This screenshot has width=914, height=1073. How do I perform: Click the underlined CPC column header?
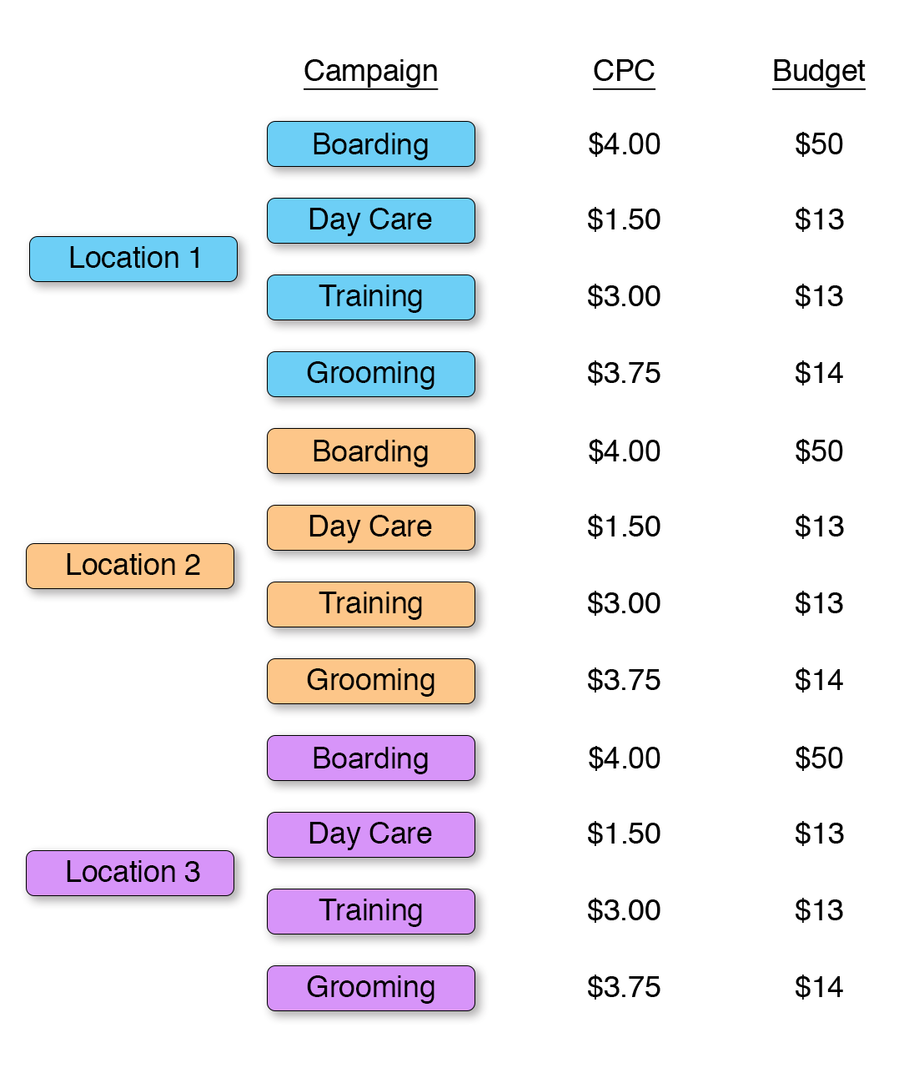(x=624, y=71)
